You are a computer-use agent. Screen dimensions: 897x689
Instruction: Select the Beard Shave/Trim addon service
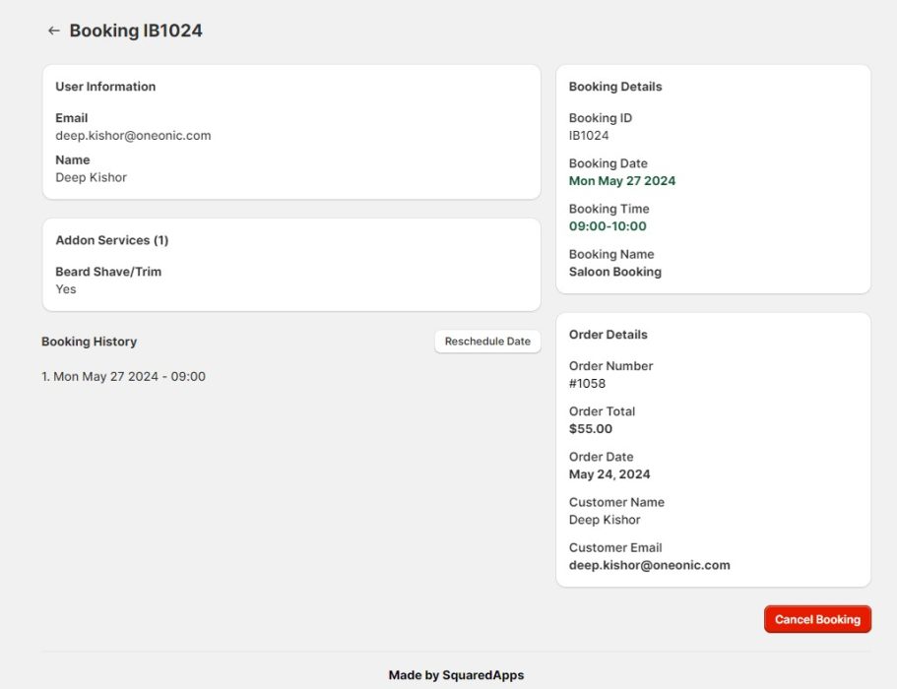[108, 272]
